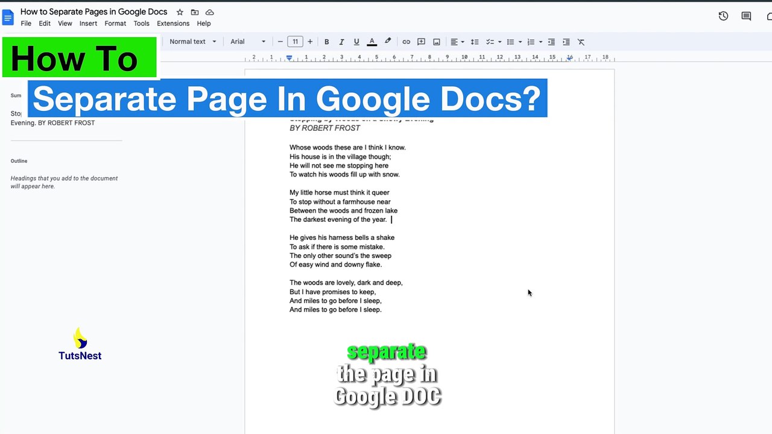772x434 pixels.
Task: Open version history clock icon
Action: tap(723, 16)
